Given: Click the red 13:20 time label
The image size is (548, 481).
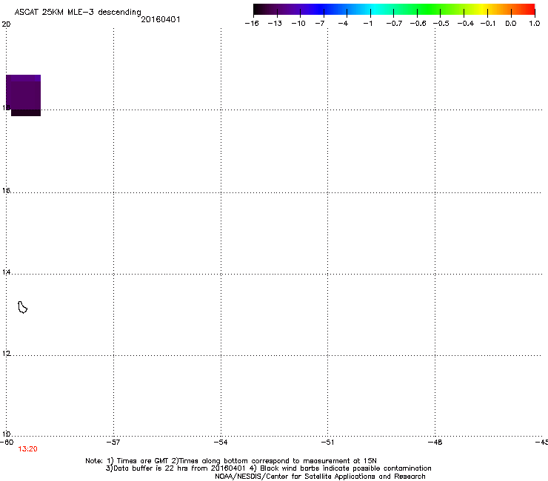Looking at the screenshot, I should [27, 449].
